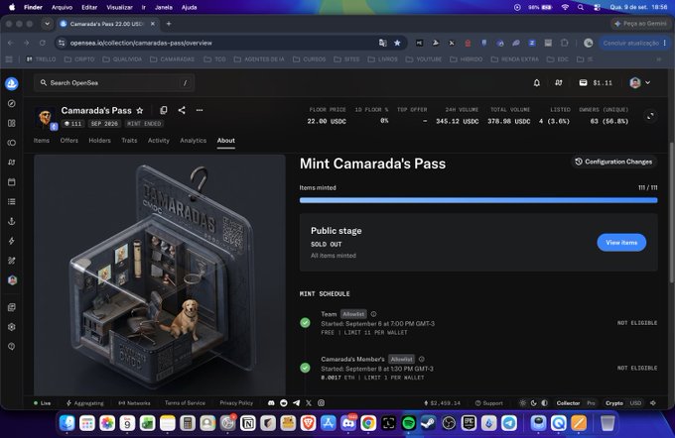Image resolution: width=675 pixels, height=438 pixels.
Task: Open the calendar Drops icon in sidebar
Action: tap(12, 181)
